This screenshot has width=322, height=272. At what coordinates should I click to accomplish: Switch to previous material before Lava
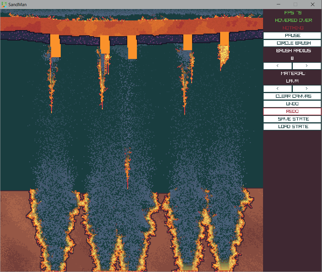pyautogui.click(x=278, y=89)
